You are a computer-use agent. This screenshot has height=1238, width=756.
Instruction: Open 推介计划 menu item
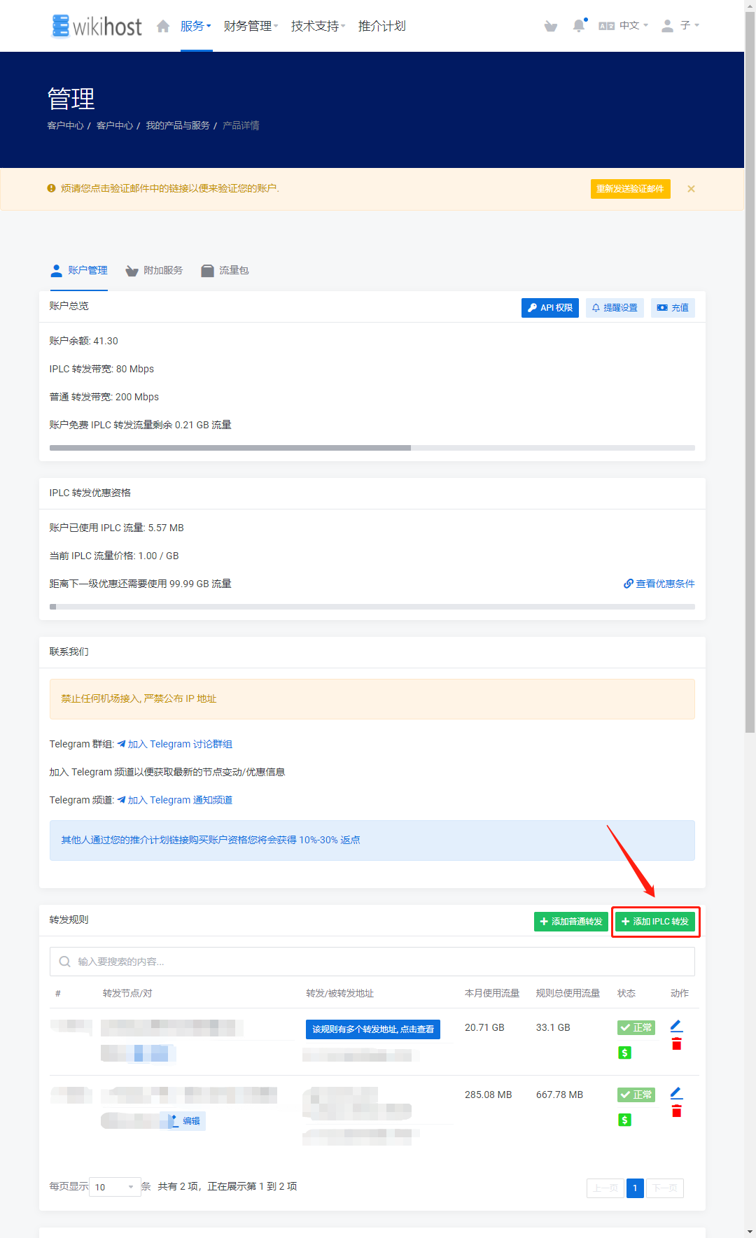click(x=382, y=26)
